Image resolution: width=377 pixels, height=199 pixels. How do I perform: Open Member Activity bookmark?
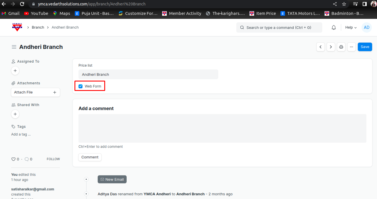[182, 13]
